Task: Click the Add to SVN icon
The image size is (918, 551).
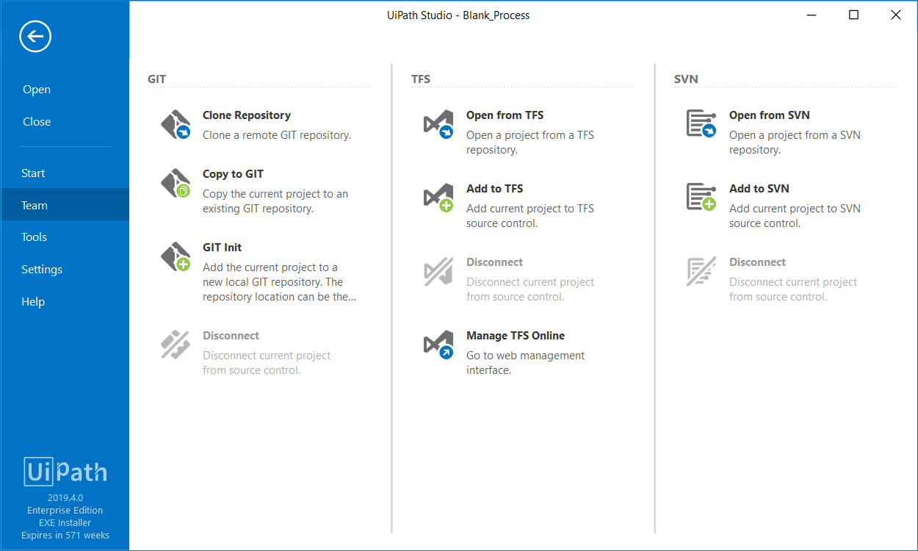Action: pos(701,198)
